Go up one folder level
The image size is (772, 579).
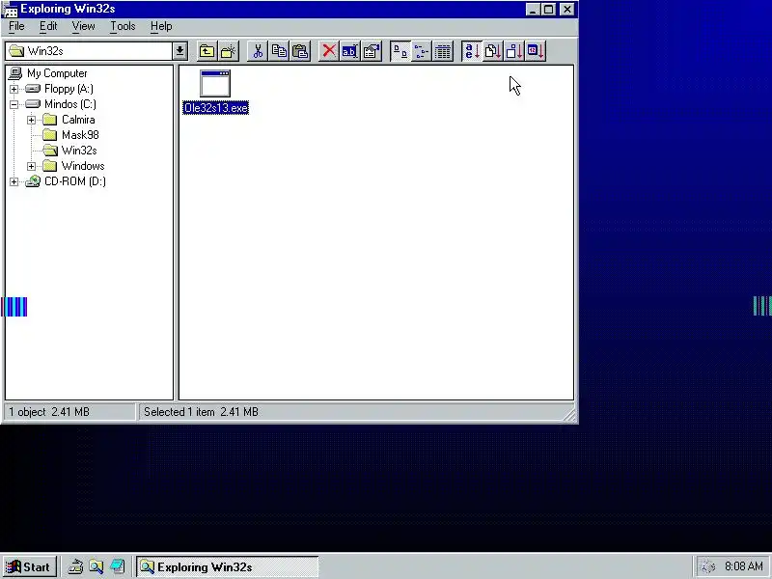click(x=207, y=51)
